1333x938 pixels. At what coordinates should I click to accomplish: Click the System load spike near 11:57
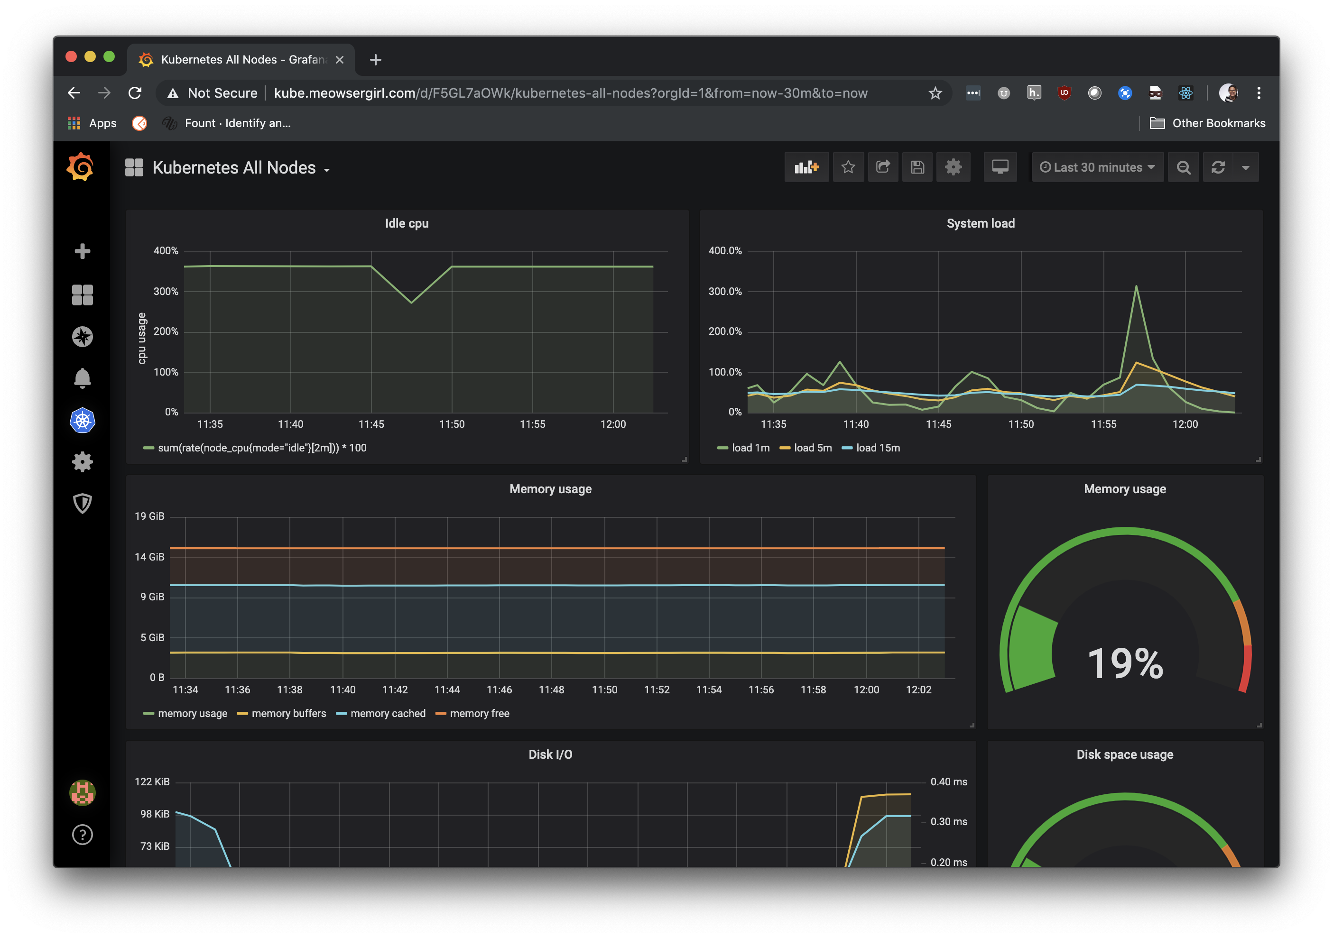[1136, 286]
